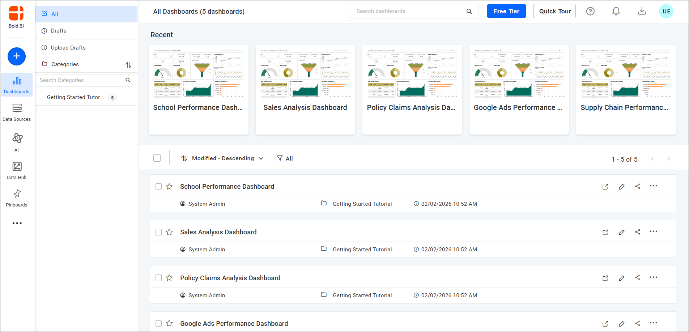The height and width of the screenshot is (332, 689).
Task: Favorite the Sales Analysis Dashboard star
Action: 169,232
